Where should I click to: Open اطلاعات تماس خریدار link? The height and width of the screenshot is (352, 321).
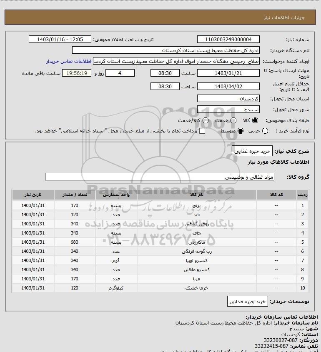pyautogui.click(x=69, y=61)
